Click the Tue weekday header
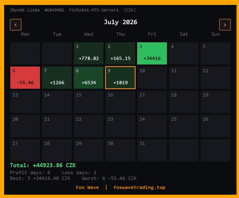The image size is (239, 198). (x=57, y=34)
